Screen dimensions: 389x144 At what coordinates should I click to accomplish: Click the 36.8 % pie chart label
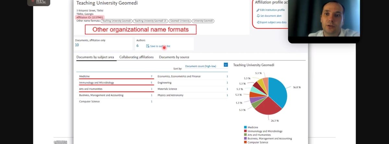point(297,87)
